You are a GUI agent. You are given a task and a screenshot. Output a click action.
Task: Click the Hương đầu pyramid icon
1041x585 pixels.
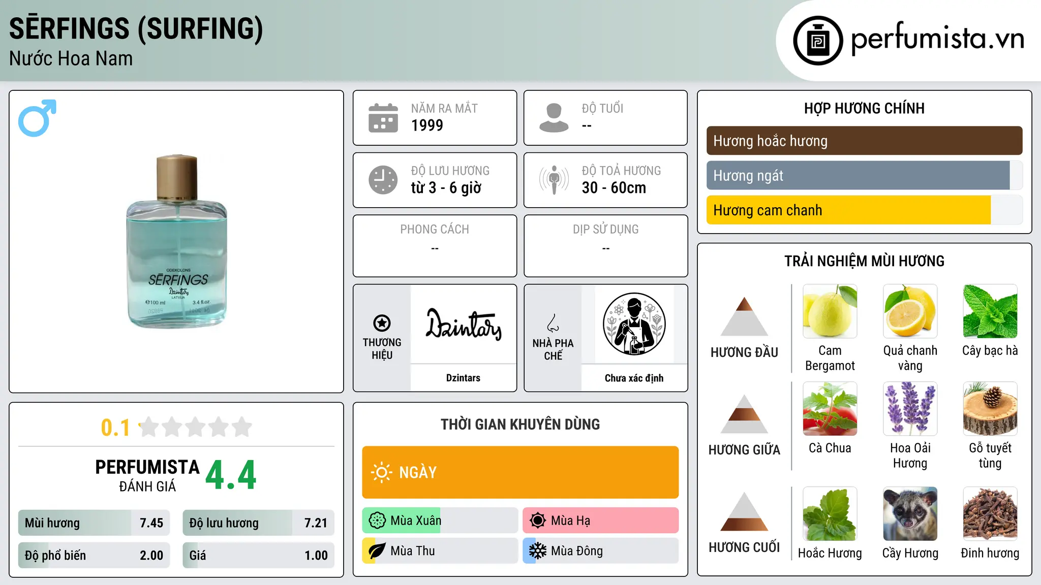[744, 316]
